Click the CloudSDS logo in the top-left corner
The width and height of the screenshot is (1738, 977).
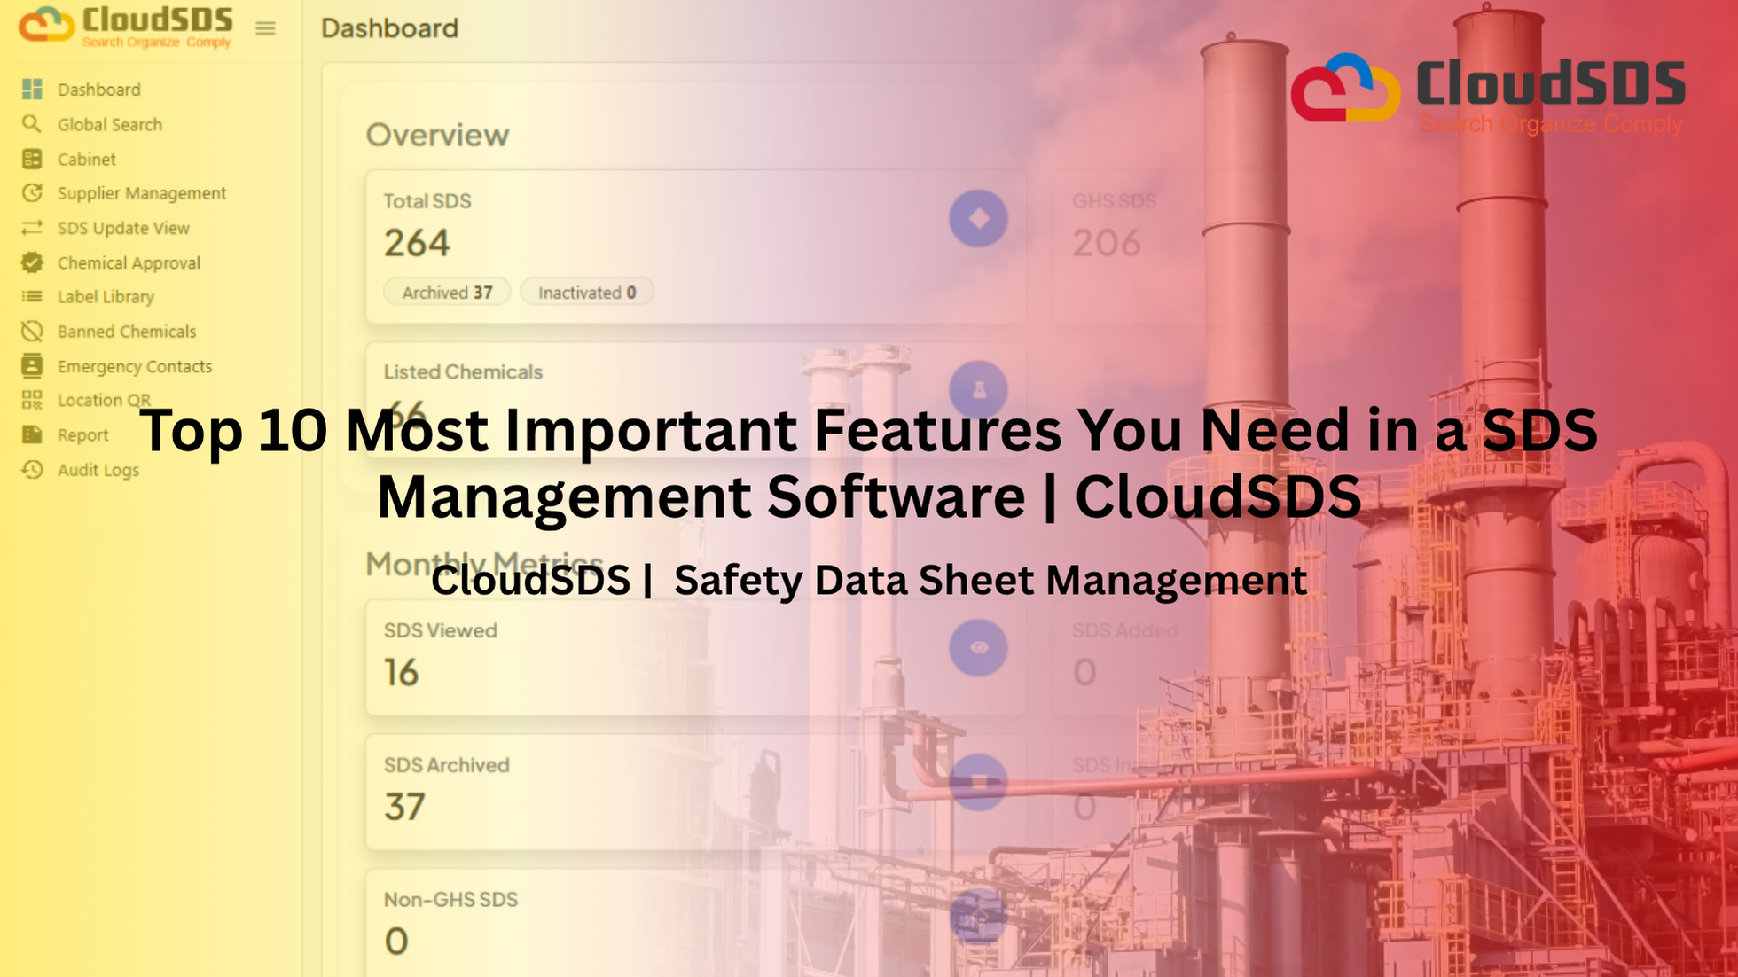[x=124, y=25]
